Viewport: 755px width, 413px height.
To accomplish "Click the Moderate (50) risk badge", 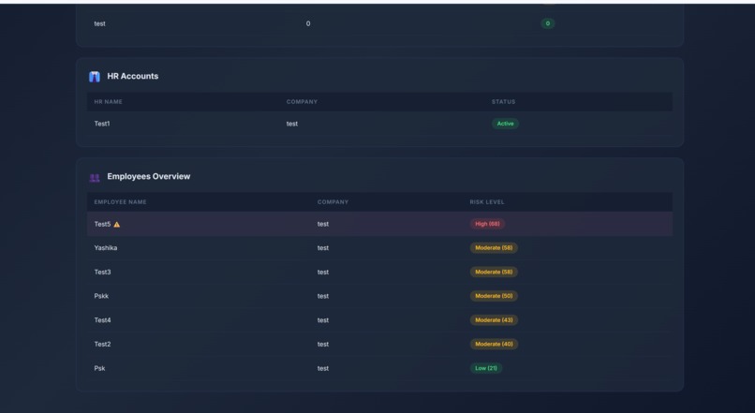I will click(494, 296).
